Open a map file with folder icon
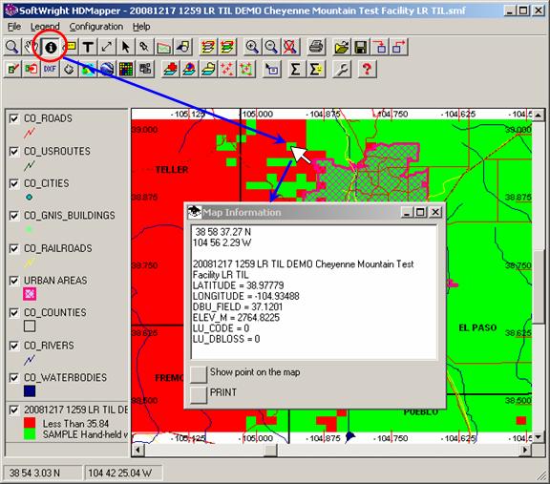Viewport: 550px width, 484px height. (342, 47)
